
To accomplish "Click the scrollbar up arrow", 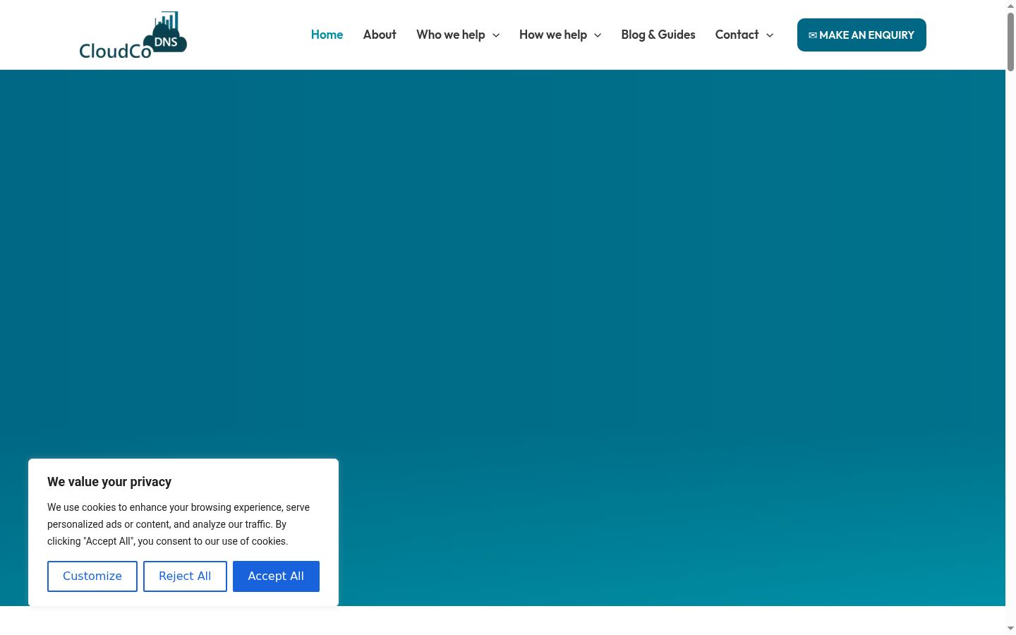I will [1010, 5].
